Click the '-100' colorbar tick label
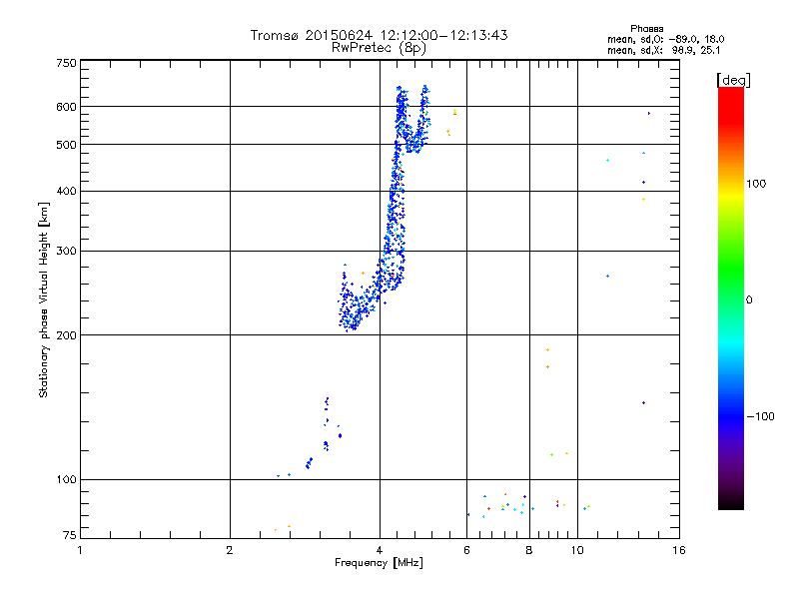Screen dimensions: 799x599 (760, 416)
